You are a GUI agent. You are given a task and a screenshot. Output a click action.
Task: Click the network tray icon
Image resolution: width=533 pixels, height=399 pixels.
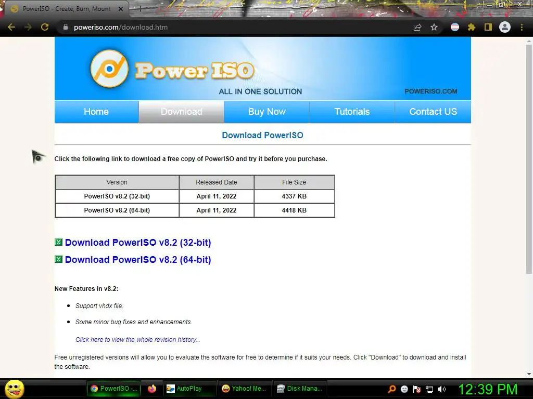[429, 389]
